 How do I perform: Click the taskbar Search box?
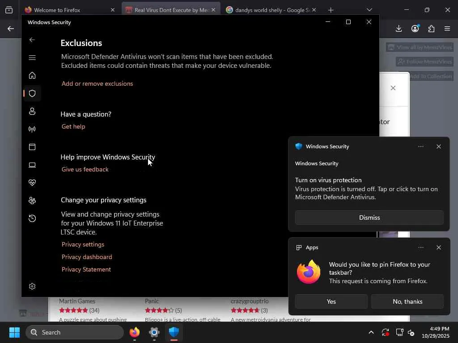tap(75, 332)
